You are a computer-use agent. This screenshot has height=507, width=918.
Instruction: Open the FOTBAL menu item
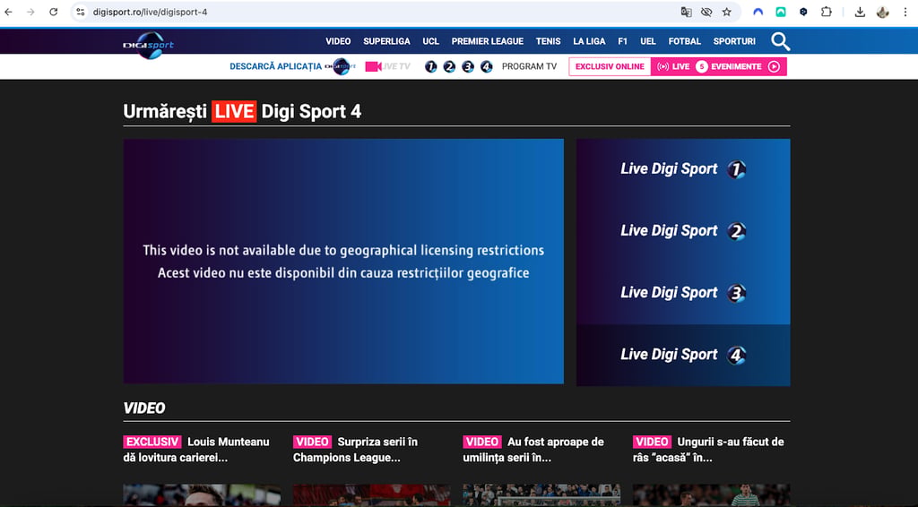pyautogui.click(x=684, y=41)
